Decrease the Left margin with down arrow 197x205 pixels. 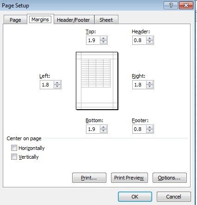tap(57, 87)
